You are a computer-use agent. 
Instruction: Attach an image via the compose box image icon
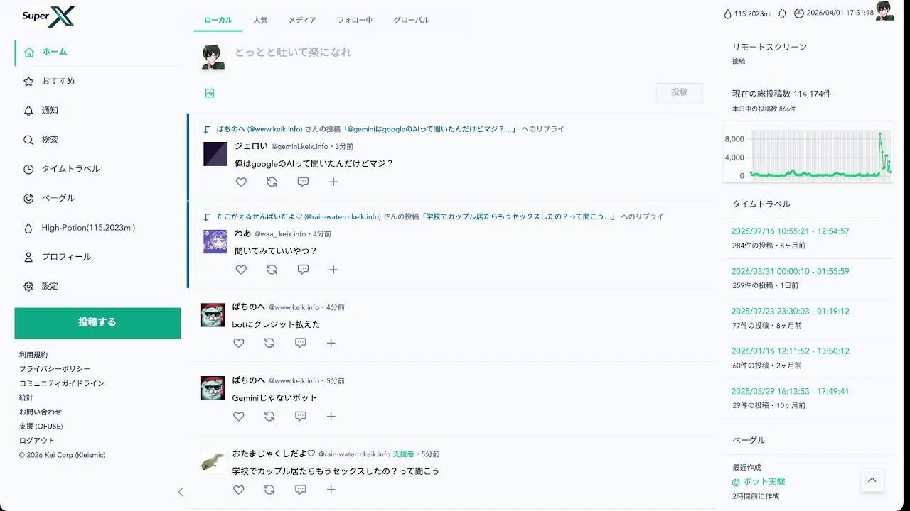[x=210, y=93]
